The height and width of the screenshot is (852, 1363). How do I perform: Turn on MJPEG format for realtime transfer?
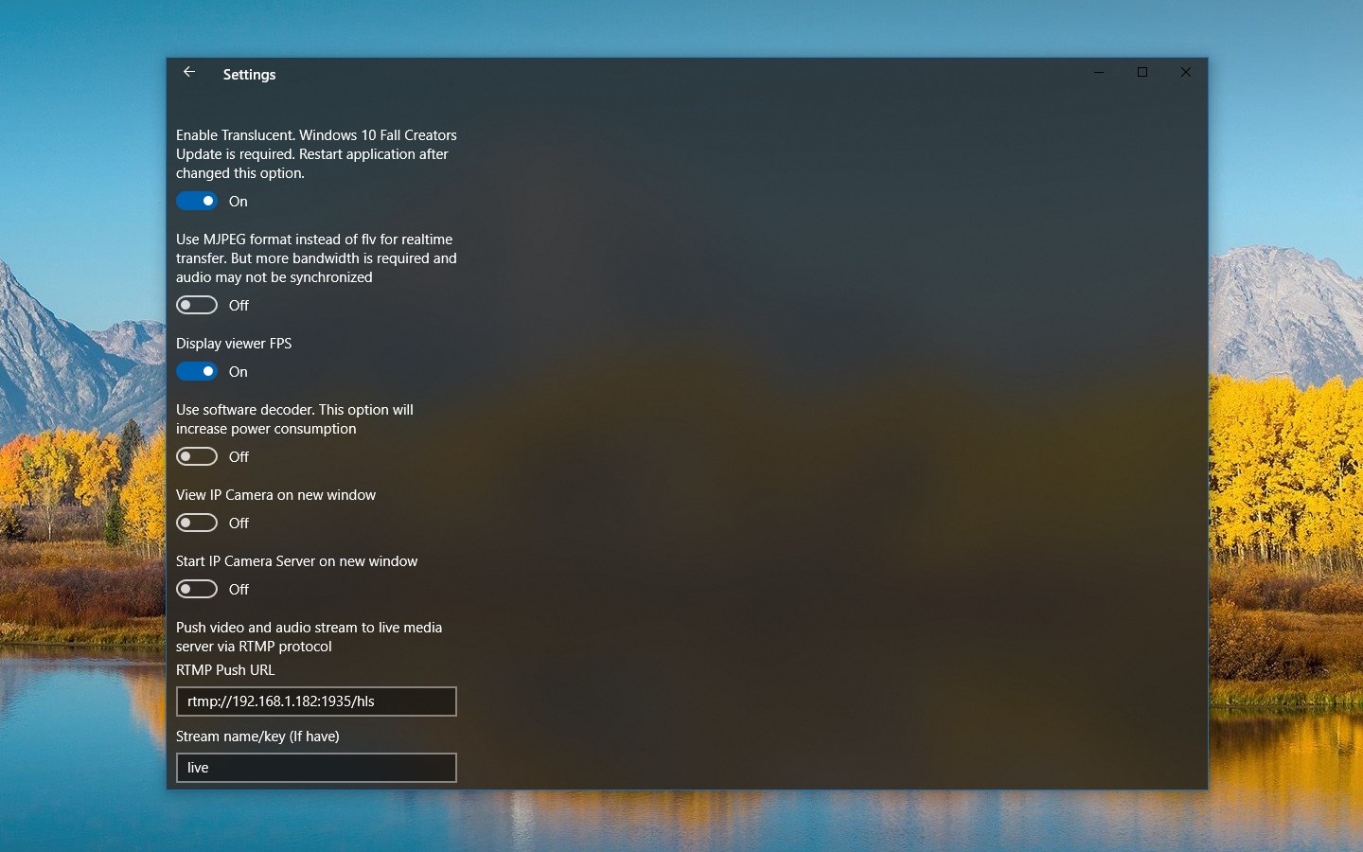(x=197, y=305)
